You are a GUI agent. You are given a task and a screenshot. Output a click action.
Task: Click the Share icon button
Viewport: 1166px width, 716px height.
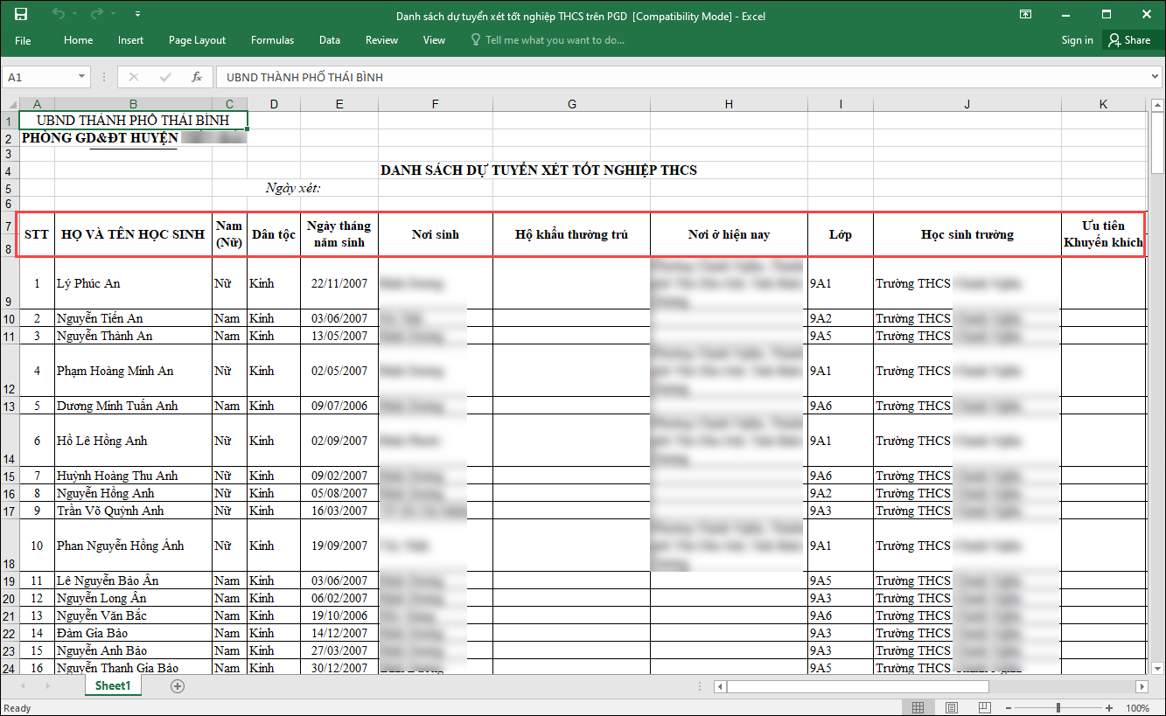pos(1128,40)
